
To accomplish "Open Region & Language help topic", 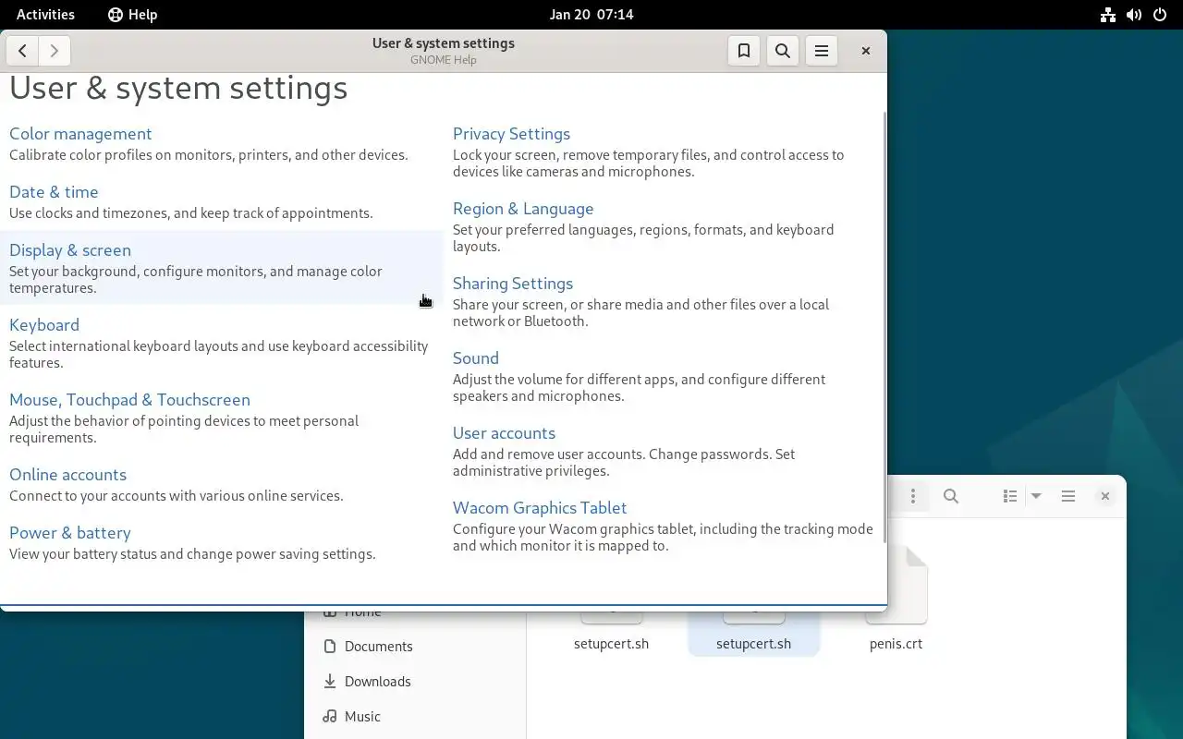I will 523,209.
